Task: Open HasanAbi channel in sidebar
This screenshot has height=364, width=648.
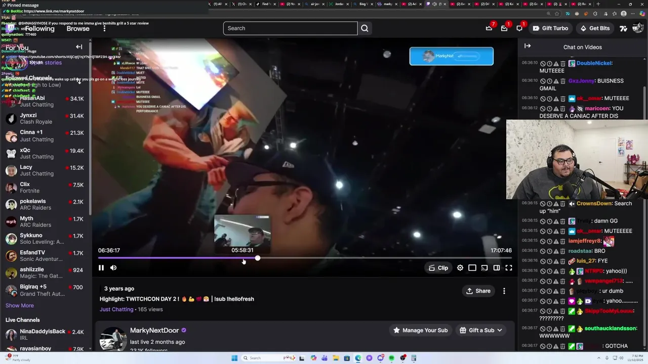Action: pos(46,101)
